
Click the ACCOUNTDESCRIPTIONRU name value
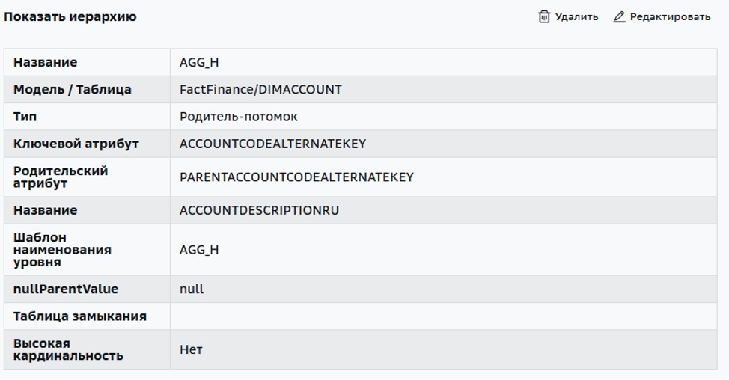click(x=260, y=210)
